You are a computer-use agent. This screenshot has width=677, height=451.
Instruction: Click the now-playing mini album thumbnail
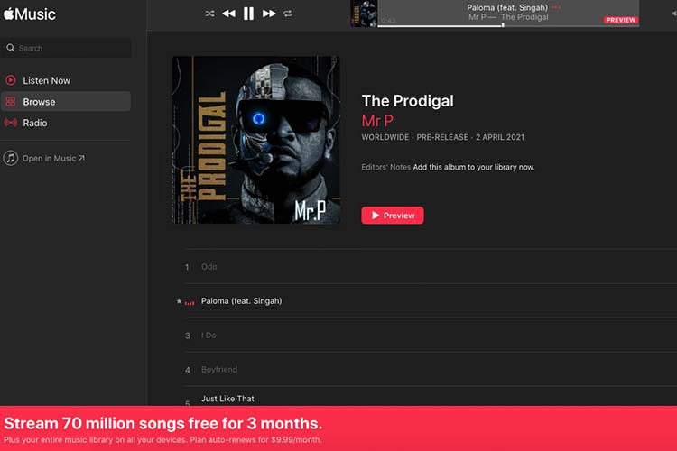(x=364, y=14)
